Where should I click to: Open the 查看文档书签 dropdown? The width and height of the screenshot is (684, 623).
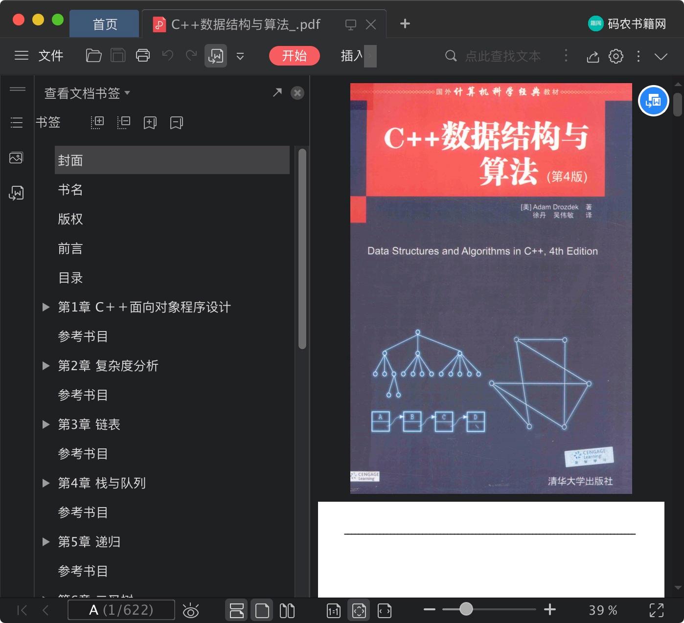coord(87,93)
